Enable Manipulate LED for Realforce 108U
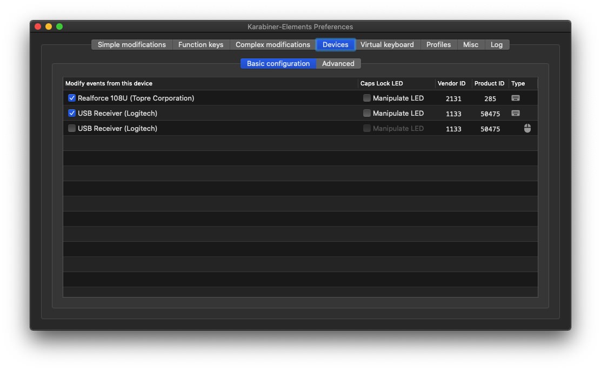 pos(367,98)
